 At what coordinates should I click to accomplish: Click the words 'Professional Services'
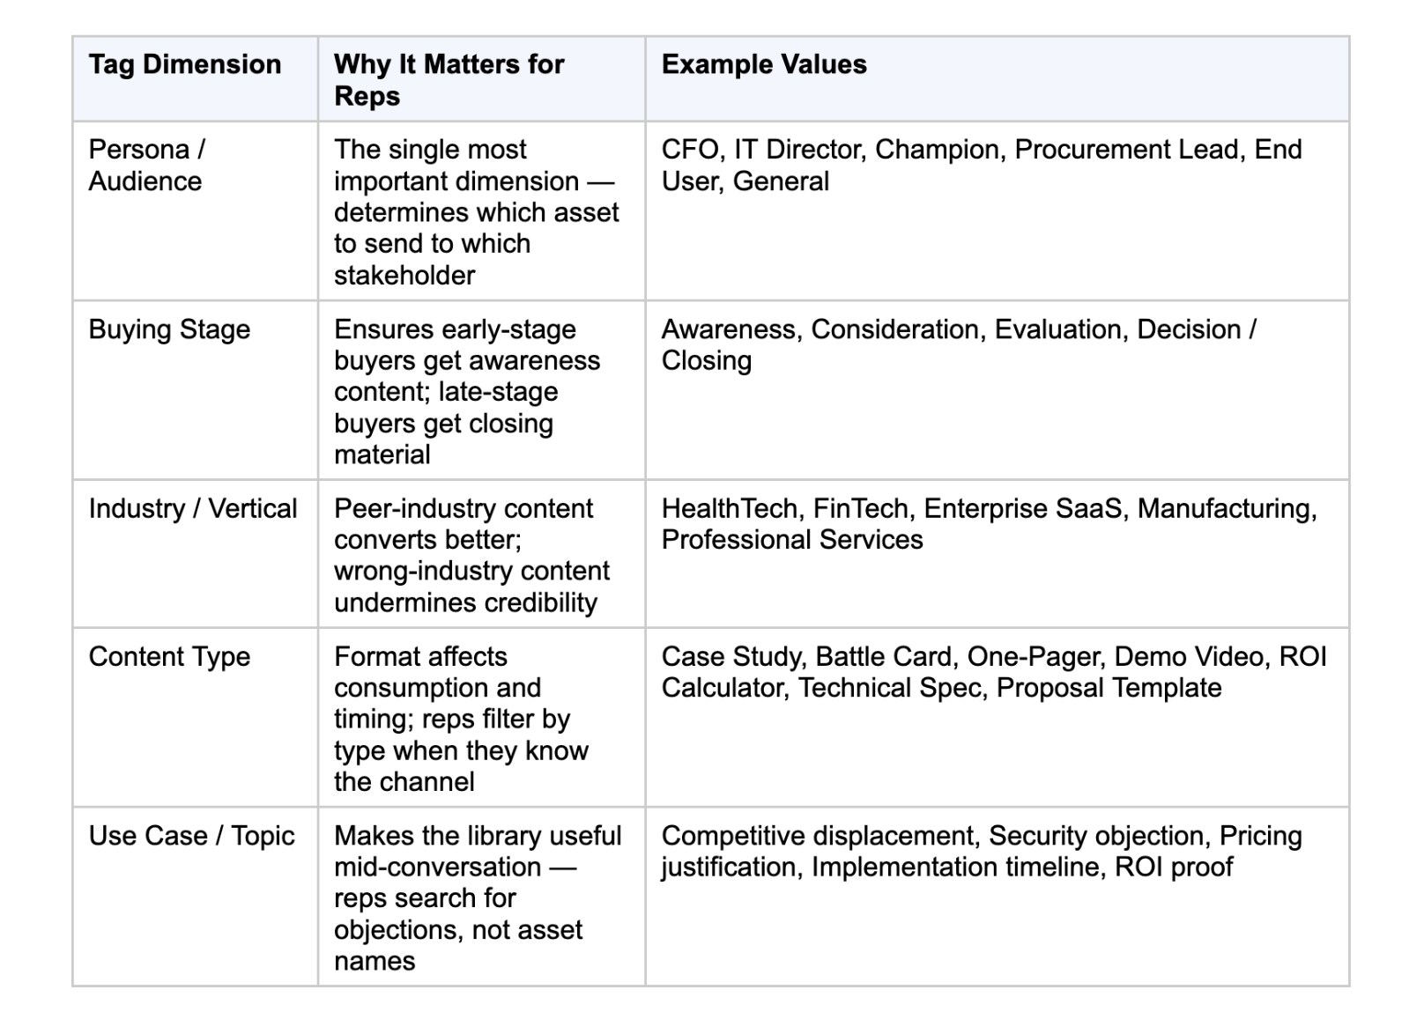tap(792, 540)
